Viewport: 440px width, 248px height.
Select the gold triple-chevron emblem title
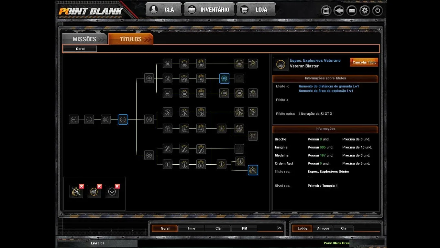point(253,64)
